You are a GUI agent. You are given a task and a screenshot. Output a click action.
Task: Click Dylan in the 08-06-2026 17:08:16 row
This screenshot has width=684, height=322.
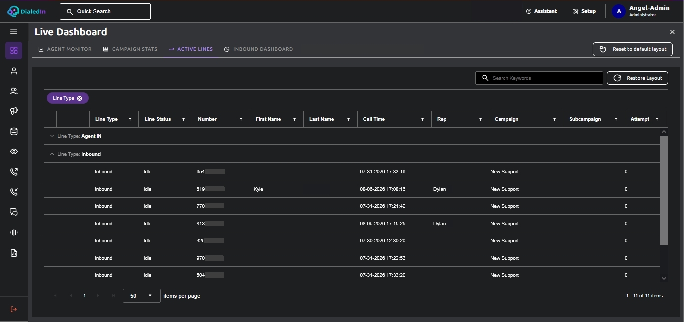439,189
